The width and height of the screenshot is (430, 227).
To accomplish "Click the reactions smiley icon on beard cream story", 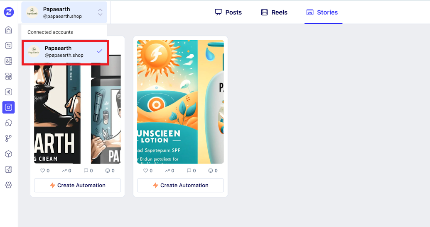I will [108, 171].
